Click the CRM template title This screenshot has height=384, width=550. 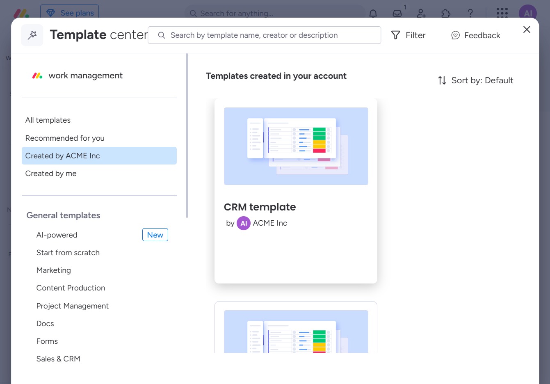(x=260, y=207)
